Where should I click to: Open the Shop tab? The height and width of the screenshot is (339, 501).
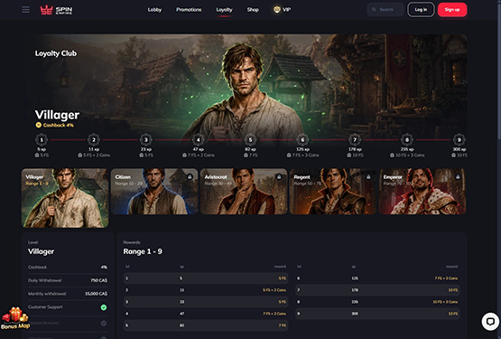pyautogui.click(x=253, y=10)
